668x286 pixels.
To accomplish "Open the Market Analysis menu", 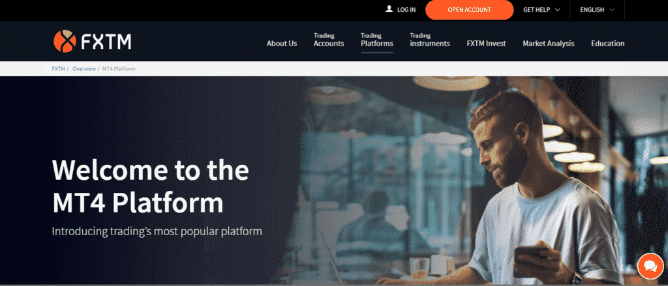I will pyautogui.click(x=548, y=44).
